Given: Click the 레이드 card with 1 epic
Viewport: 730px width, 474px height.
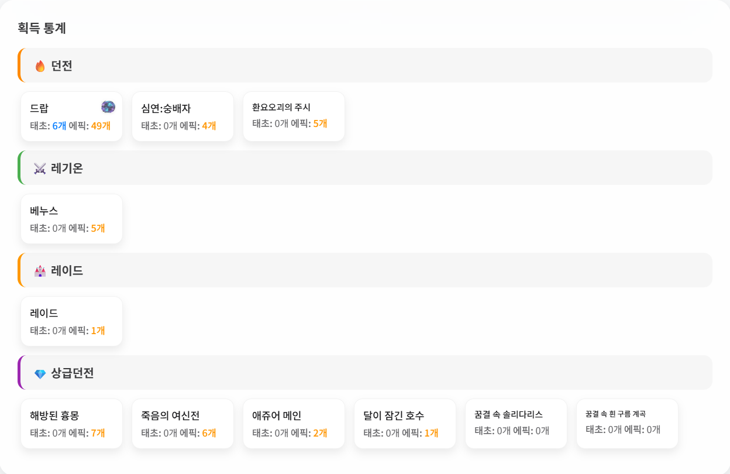Looking at the screenshot, I should (71, 321).
